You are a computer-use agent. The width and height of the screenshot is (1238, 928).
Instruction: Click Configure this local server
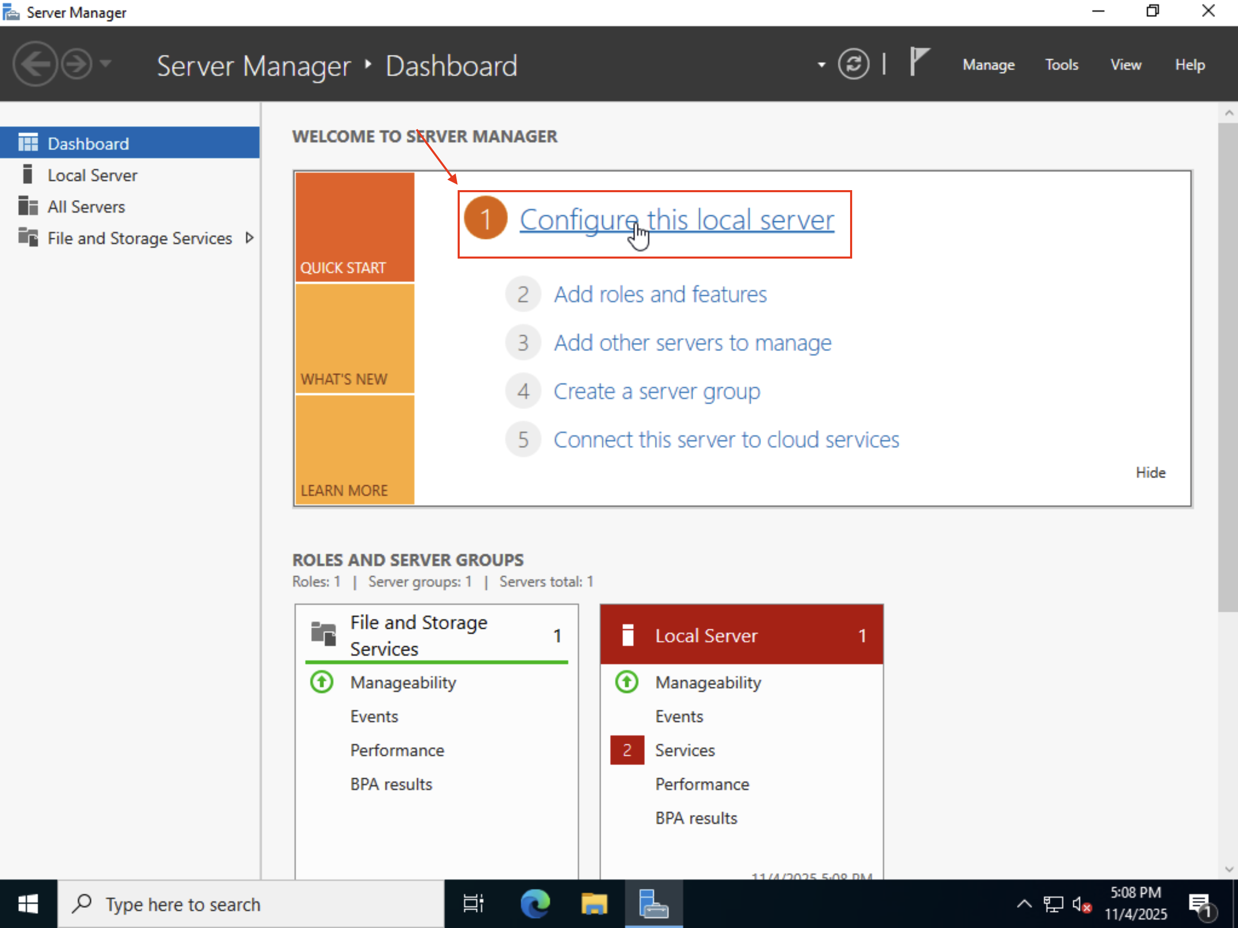[x=676, y=219]
